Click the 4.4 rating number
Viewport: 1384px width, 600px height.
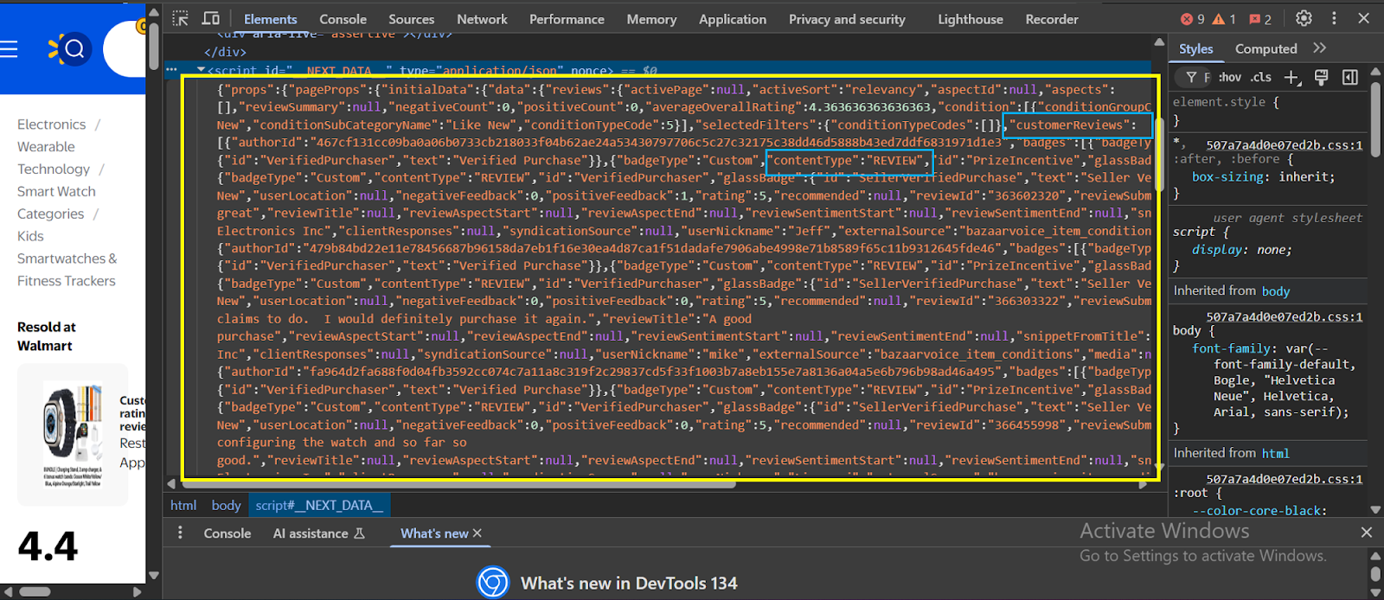click(x=48, y=546)
